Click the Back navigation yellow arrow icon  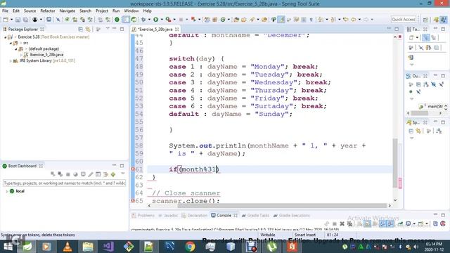click(353, 20)
